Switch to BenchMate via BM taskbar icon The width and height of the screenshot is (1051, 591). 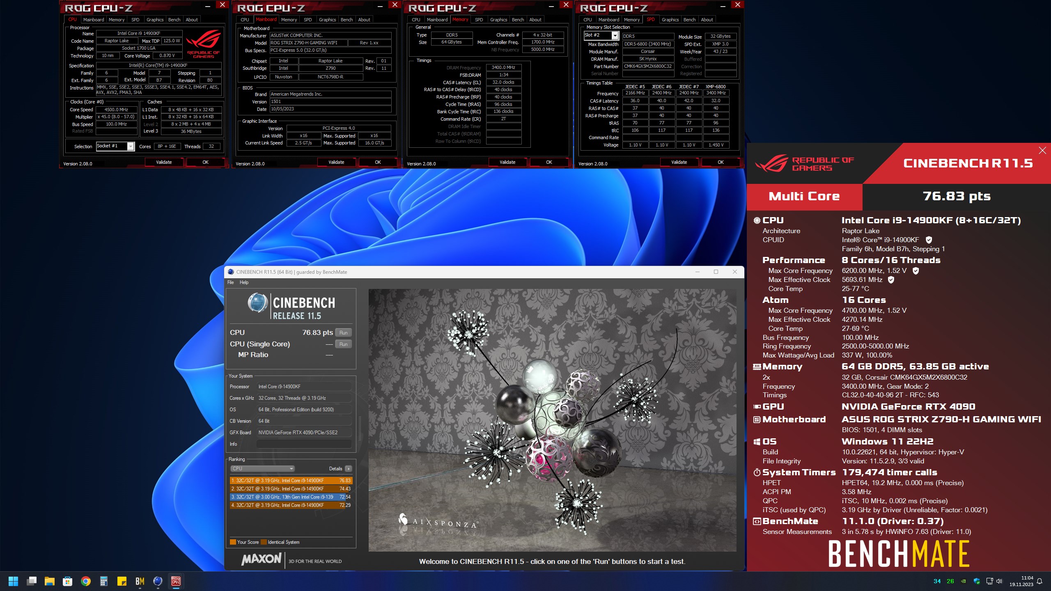point(140,581)
